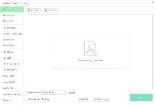Switch to Office to PDF
Viewport: 156px width, 105px height.
pos(12,76)
